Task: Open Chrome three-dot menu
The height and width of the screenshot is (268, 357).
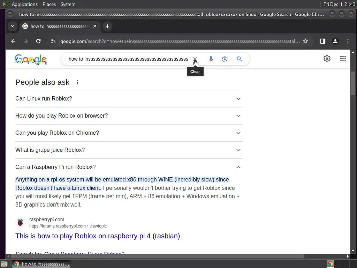Action: [x=348, y=41]
